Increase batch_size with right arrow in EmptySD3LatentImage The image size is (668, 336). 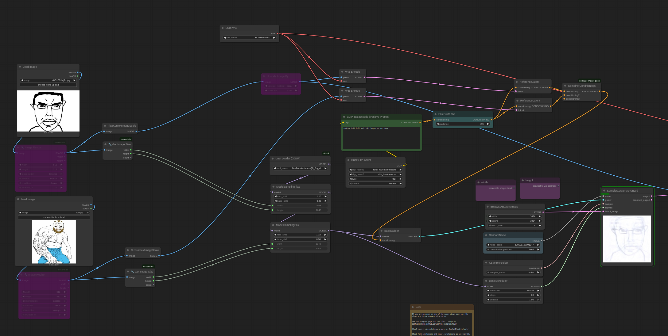point(540,226)
